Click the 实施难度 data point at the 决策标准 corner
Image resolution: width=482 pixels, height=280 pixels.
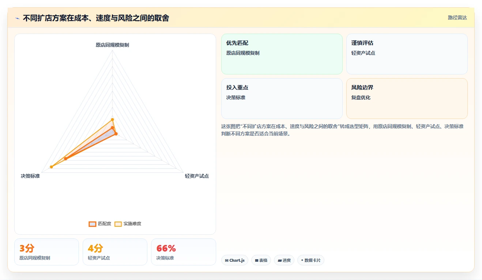(x=51, y=167)
